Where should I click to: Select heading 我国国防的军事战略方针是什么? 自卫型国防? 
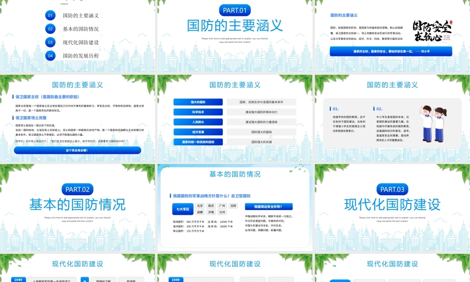(x=211, y=196)
